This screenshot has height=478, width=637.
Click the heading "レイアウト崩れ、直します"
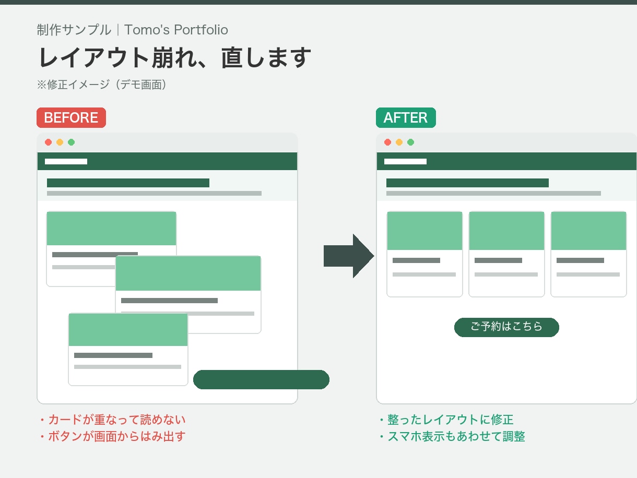point(175,57)
